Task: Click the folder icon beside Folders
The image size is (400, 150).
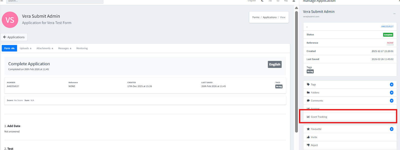Action: tap(308, 93)
